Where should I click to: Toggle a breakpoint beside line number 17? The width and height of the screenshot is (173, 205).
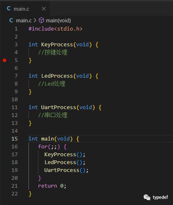pos(5,155)
